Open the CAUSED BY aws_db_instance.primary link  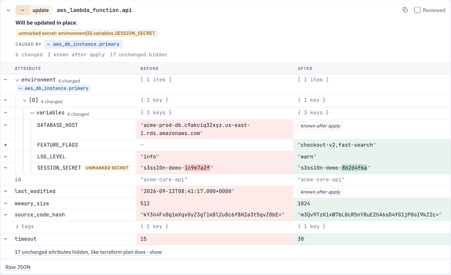[x=83, y=44]
